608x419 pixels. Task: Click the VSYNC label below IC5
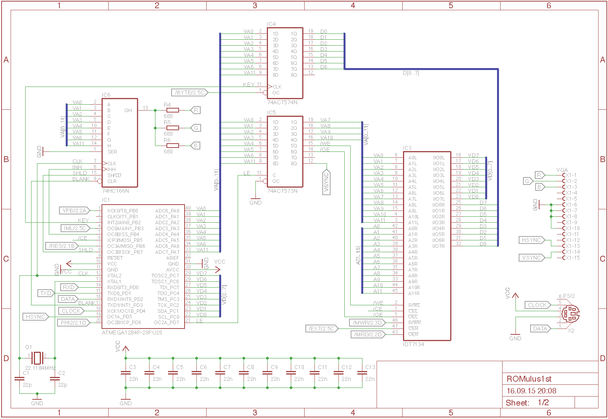[x=326, y=183]
